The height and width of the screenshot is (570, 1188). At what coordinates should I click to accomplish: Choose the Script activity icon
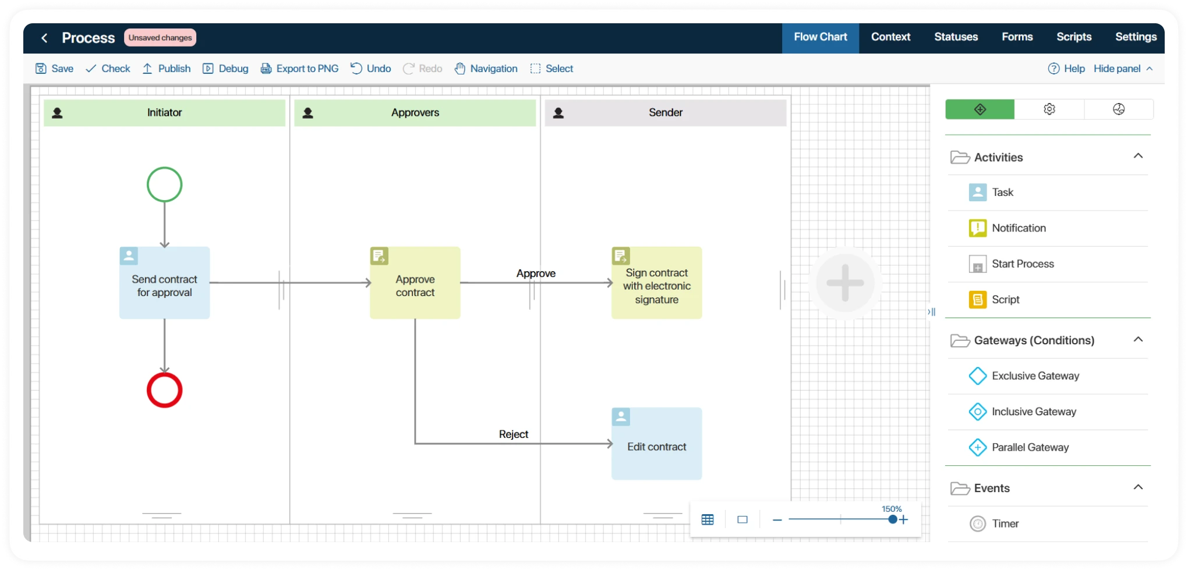977,300
